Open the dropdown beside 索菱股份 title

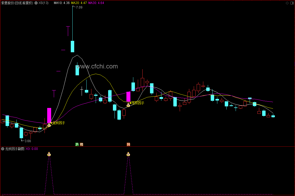pyautogui.click(x=36, y=3)
